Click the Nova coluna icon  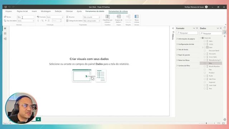(x=137, y=16)
